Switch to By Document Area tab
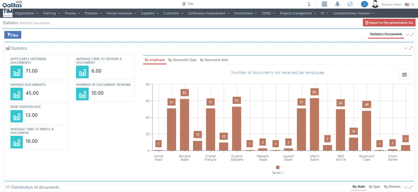Screen dimensions: 418x192 tap(214, 60)
